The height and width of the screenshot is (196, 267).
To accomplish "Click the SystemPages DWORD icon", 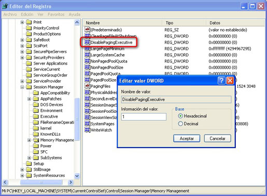I will pos(88,124).
